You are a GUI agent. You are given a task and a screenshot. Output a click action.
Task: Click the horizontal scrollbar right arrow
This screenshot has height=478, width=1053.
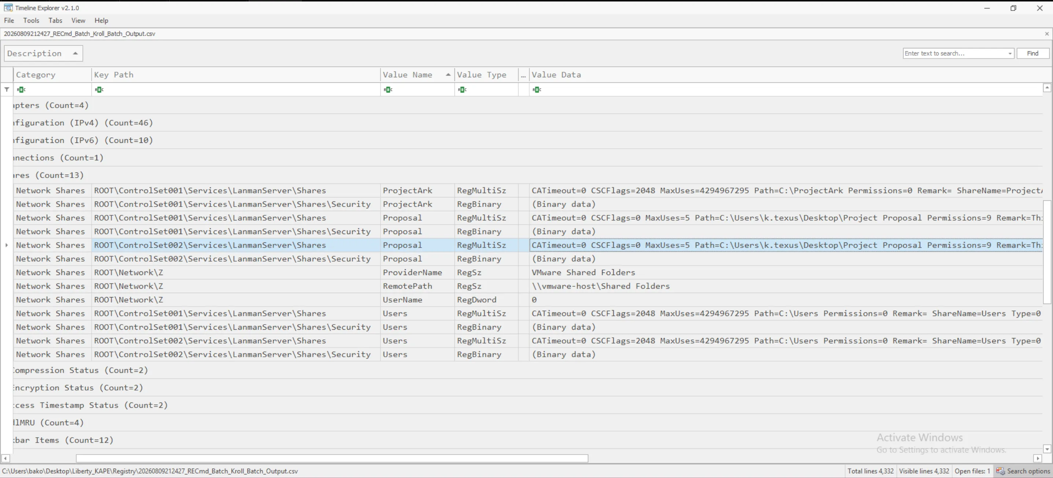click(x=1038, y=458)
